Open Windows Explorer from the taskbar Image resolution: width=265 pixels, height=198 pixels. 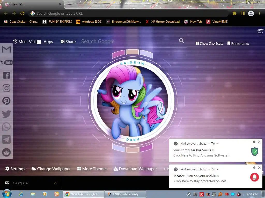point(33,194)
